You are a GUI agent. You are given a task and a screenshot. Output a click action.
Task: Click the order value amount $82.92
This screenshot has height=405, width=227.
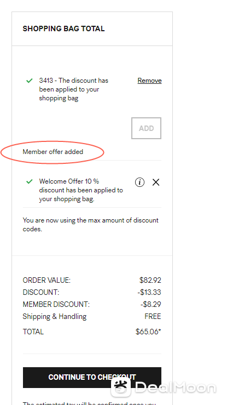[x=150, y=280]
